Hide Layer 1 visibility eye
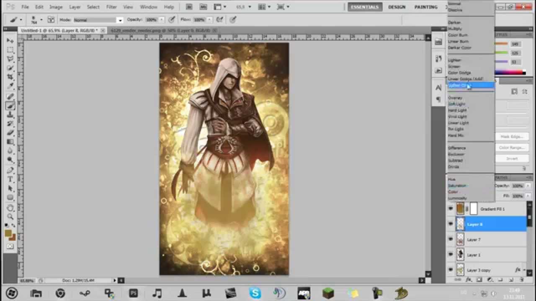Screen dimensions: 536x301 pyautogui.click(x=451, y=255)
